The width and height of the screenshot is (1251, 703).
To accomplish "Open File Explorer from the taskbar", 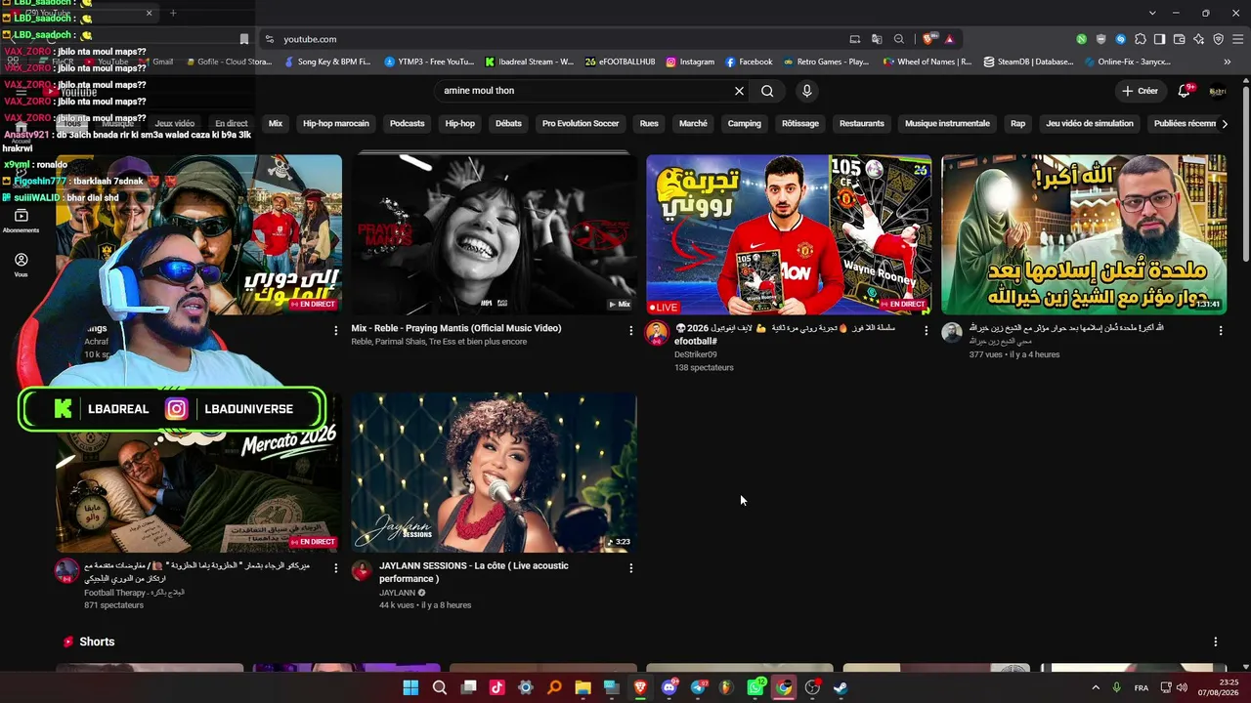I will (583, 687).
